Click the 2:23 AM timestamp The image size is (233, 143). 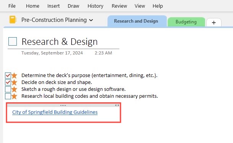[x=103, y=53]
